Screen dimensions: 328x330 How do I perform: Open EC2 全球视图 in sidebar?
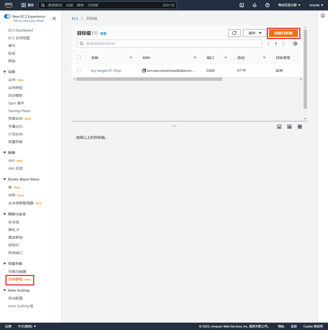pos(19,38)
